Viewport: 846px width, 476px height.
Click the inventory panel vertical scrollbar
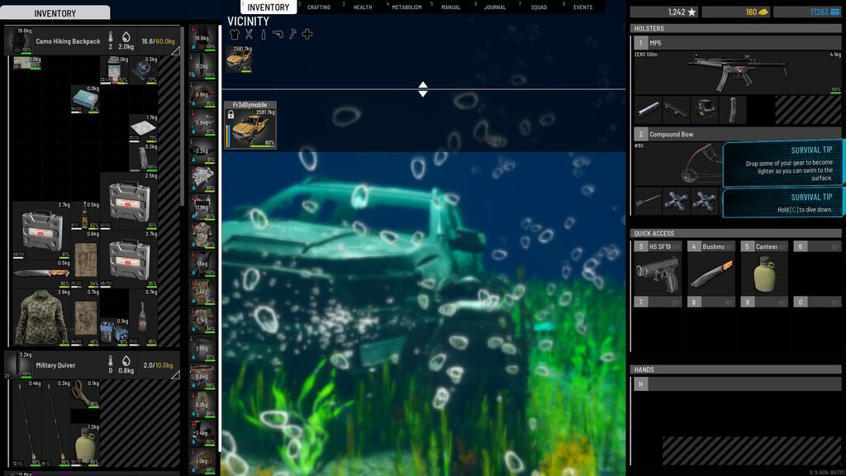point(183,124)
